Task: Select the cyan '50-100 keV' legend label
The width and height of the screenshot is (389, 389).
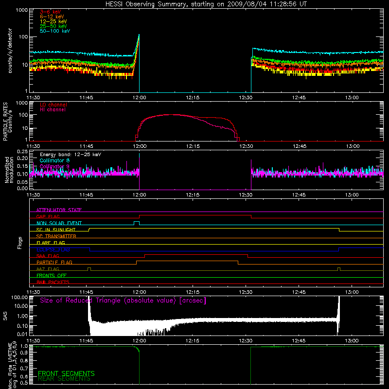Action: click(x=55, y=31)
